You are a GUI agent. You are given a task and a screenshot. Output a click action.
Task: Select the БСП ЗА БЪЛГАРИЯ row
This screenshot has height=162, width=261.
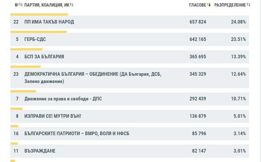pyautogui.click(x=130, y=57)
